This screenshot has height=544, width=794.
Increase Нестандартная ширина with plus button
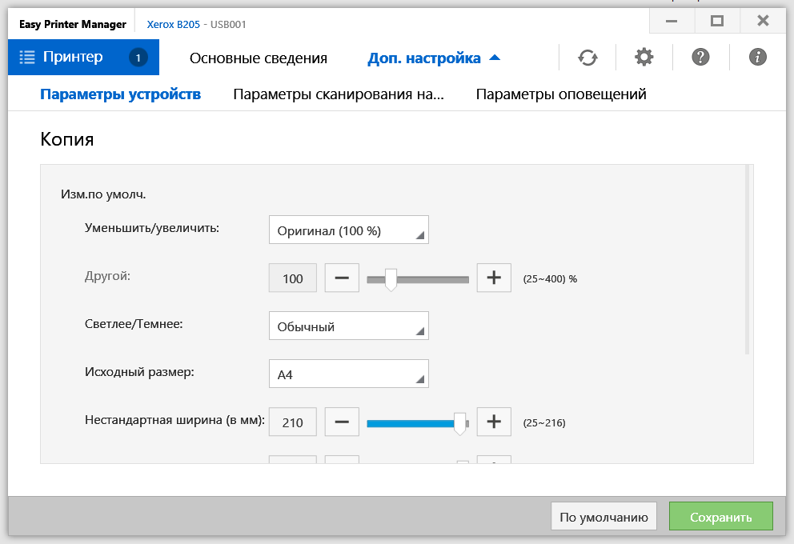(494, 422)
